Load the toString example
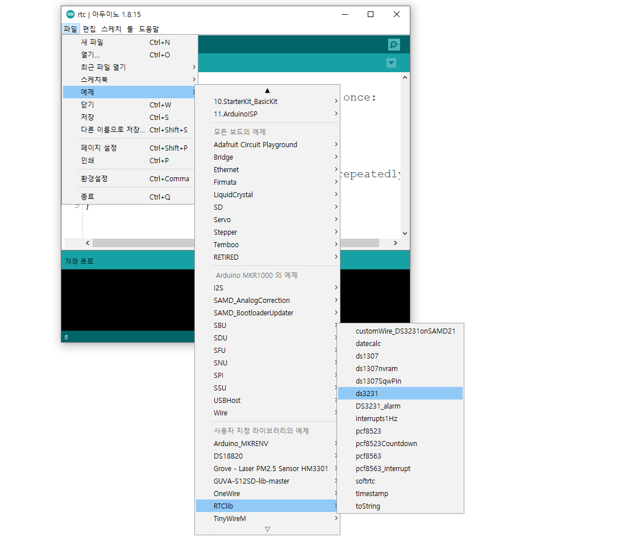This screenshot has width=632, height=537. [400, 506]
